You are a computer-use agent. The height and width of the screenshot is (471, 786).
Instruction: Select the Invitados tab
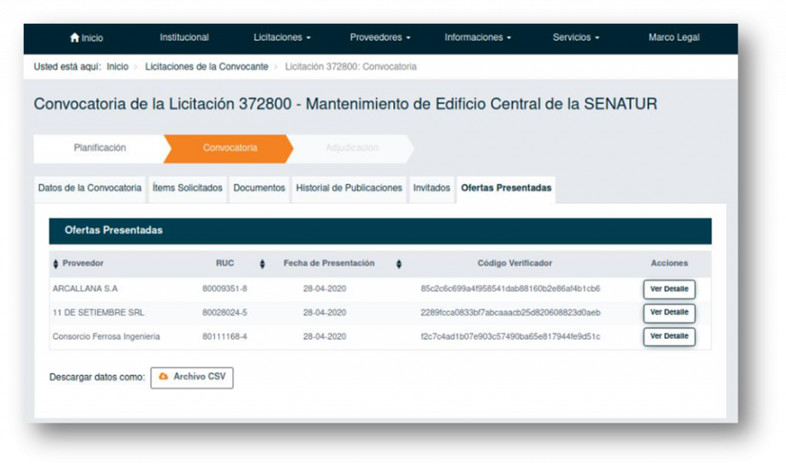(431, 188)
